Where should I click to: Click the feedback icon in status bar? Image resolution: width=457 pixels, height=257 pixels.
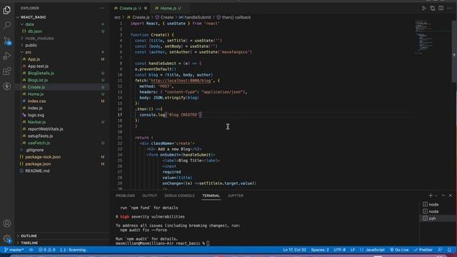tap(440, 250)
